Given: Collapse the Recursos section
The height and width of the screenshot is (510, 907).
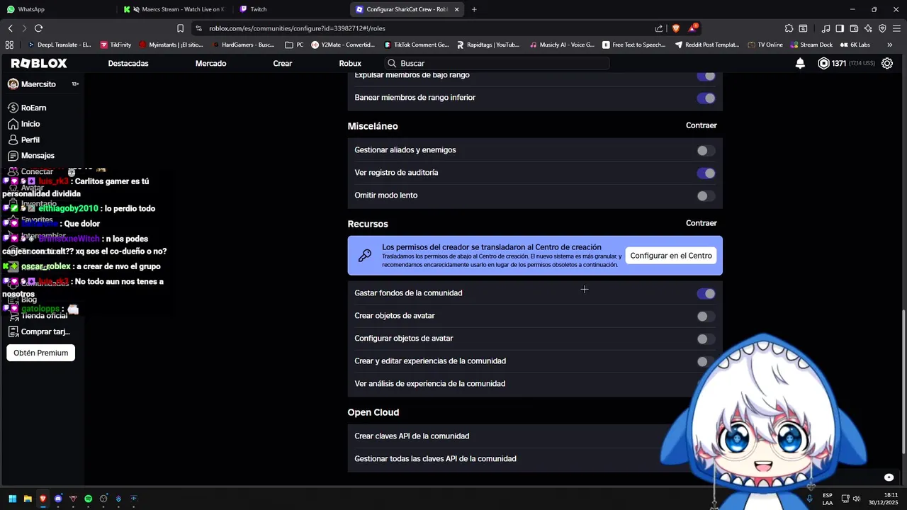Looking at the screenshot, I should click(702, 223).
